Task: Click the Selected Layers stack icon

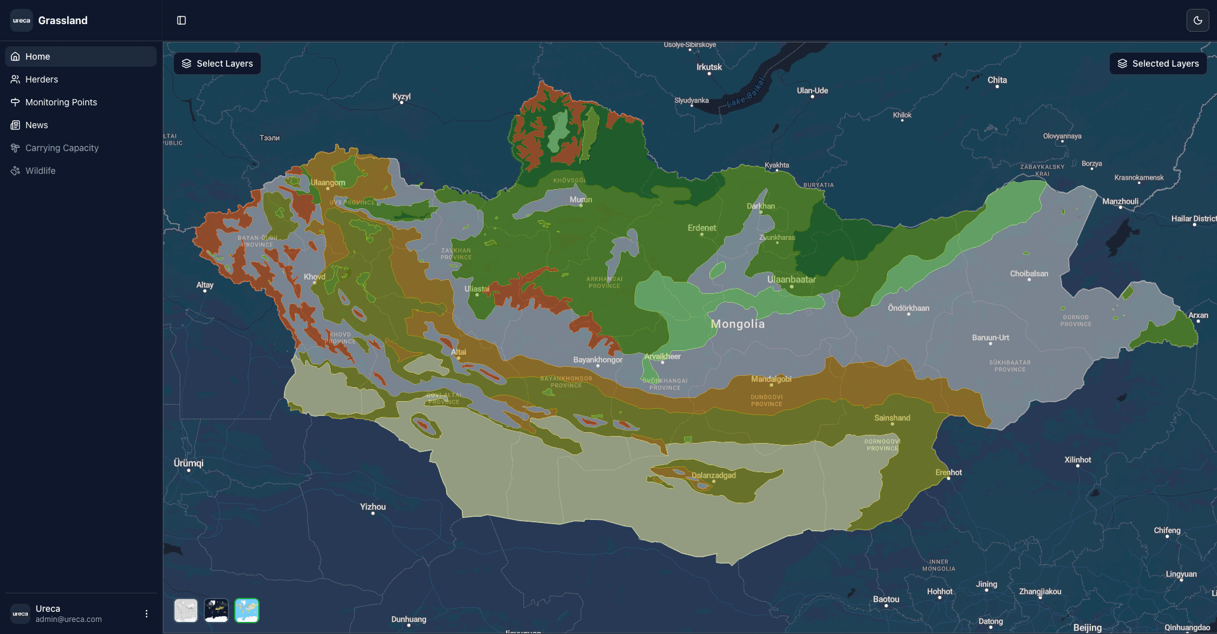Action: 1122,63
